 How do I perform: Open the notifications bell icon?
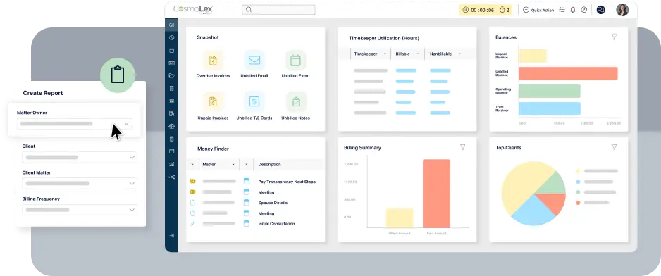[x=572, y=10]
